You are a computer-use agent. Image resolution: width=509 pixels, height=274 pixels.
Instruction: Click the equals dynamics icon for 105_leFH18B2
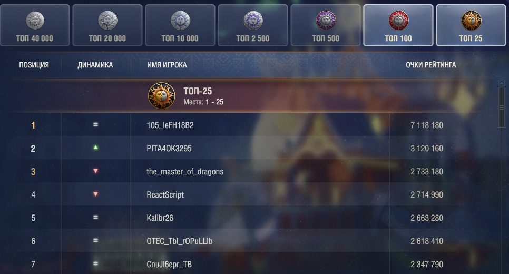tap(95, 124)
